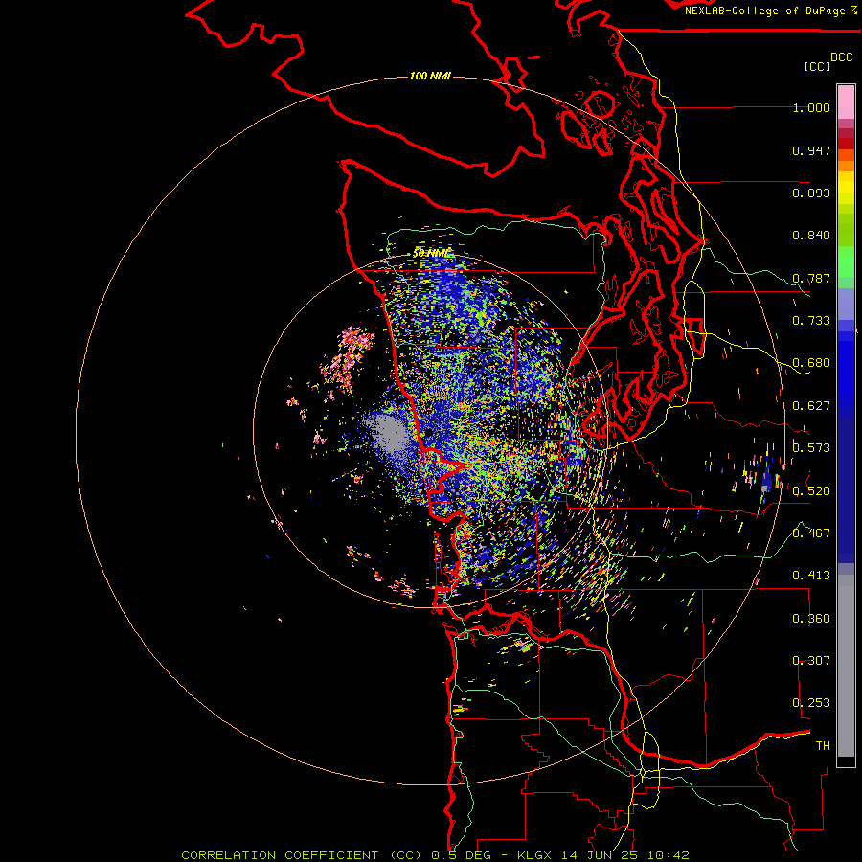This screenshot has width=862, height=862.
Task: Click the 0.5 DEG elevation text
Action: [x=462, y=855]
